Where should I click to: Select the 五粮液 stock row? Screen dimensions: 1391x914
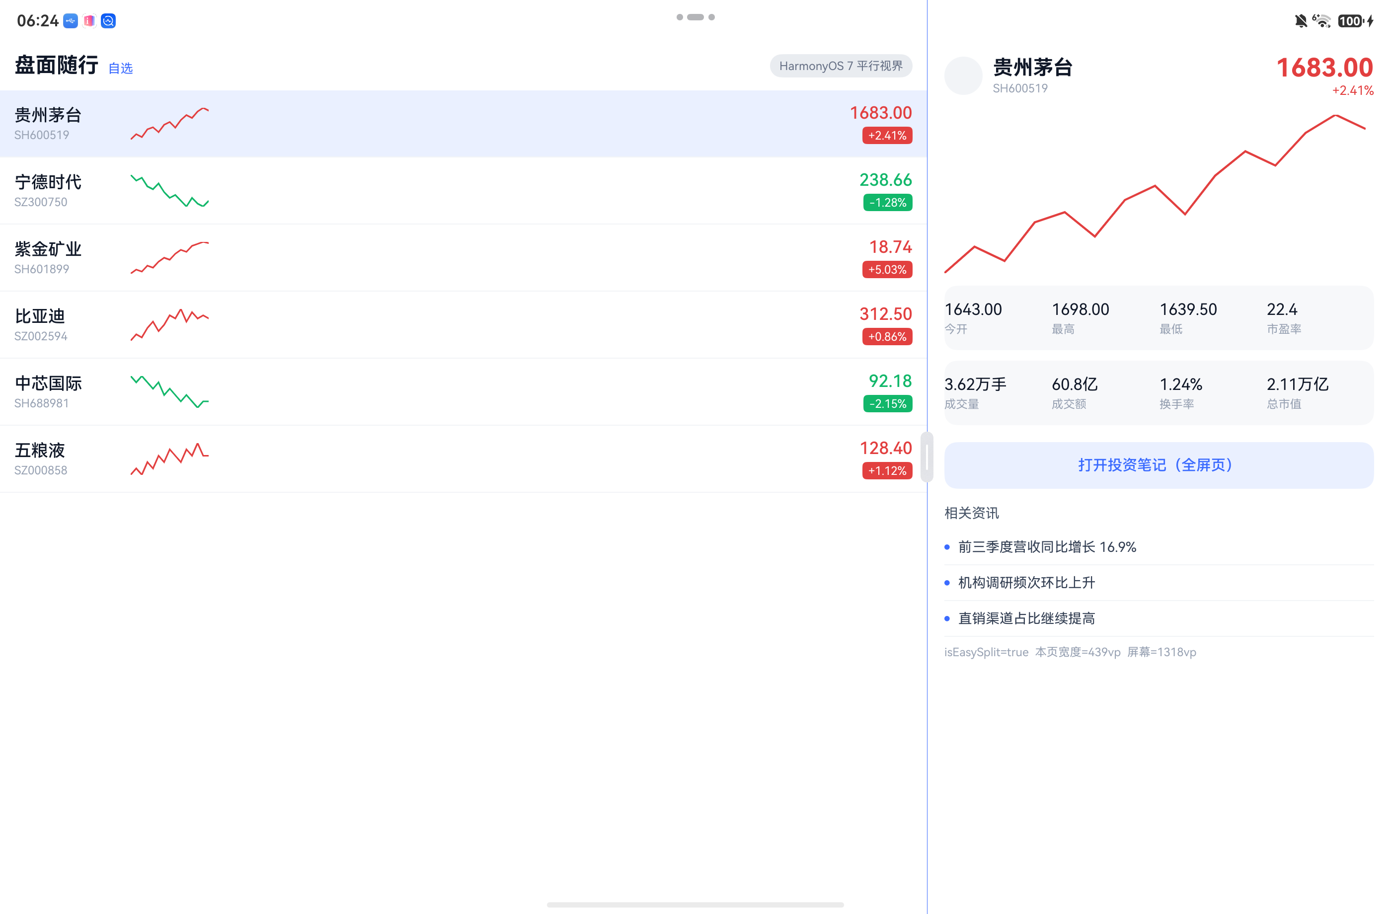463,459
